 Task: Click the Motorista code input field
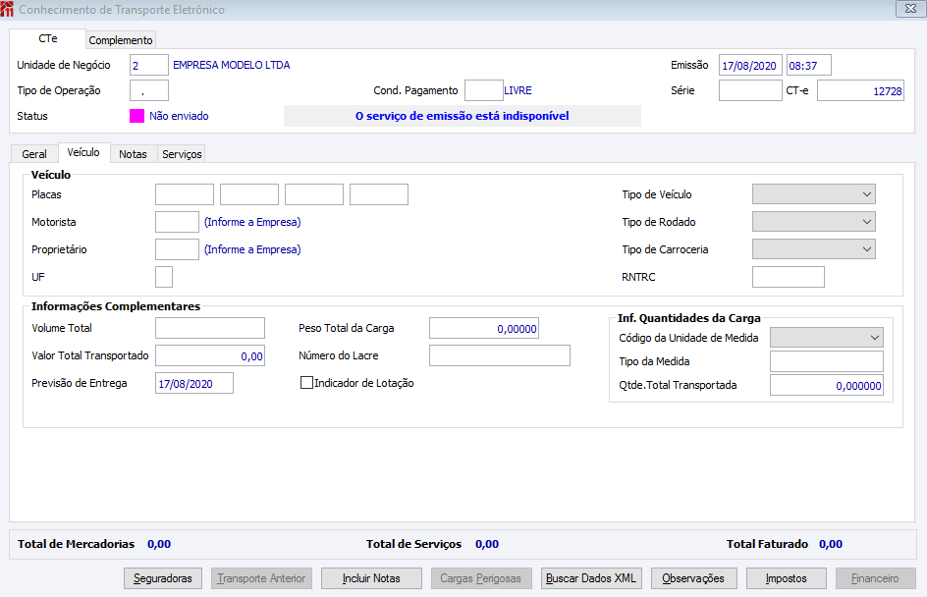click(x=177, y=222)
